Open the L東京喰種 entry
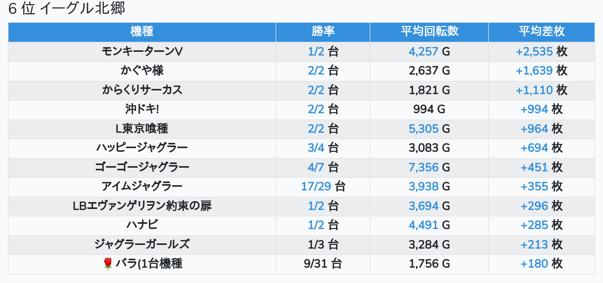Screen dimensions: 603x283 (x=142, y=129)
